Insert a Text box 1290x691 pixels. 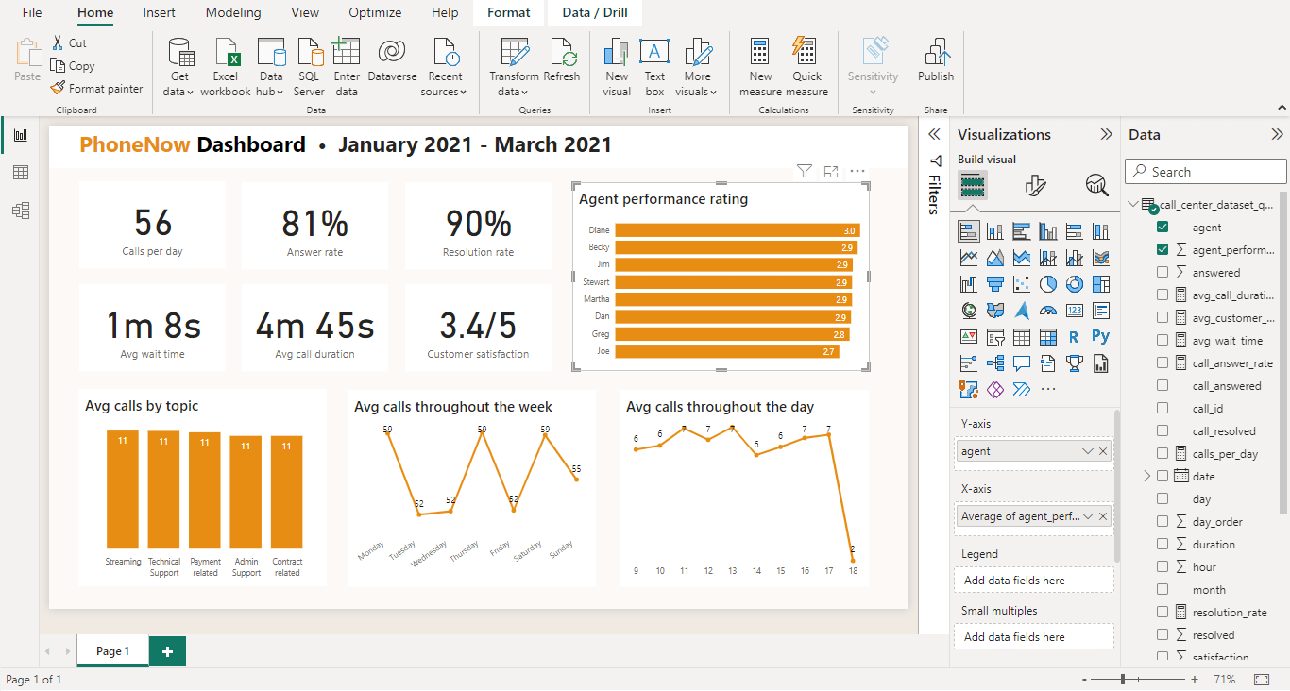(x=654, y=67)
